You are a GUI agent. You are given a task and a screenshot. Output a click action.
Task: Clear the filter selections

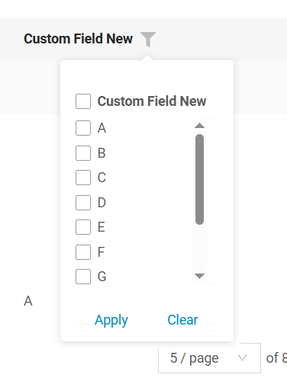tap(182, 319)
